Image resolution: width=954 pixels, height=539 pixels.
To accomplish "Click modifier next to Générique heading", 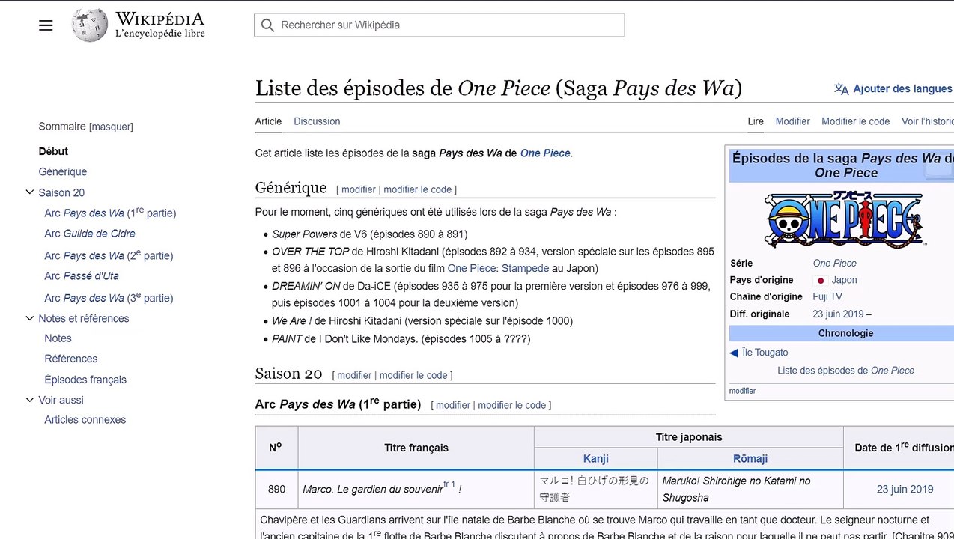I will pyautogui.click(x=359, y=189).
